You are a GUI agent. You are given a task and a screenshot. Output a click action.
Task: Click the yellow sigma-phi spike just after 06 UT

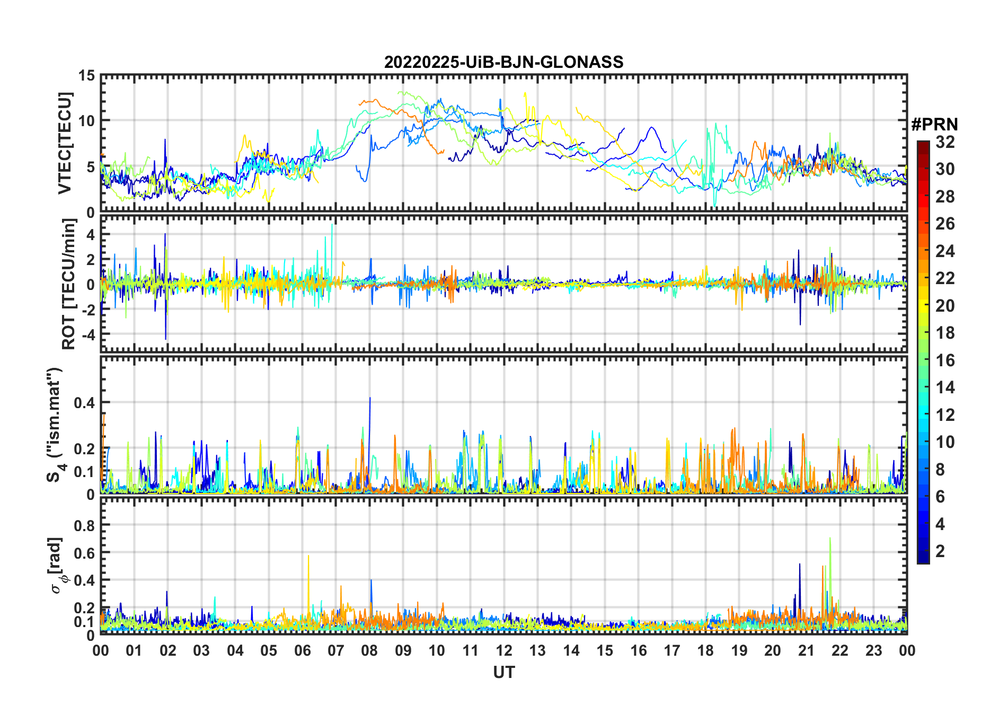click(308, 557)
